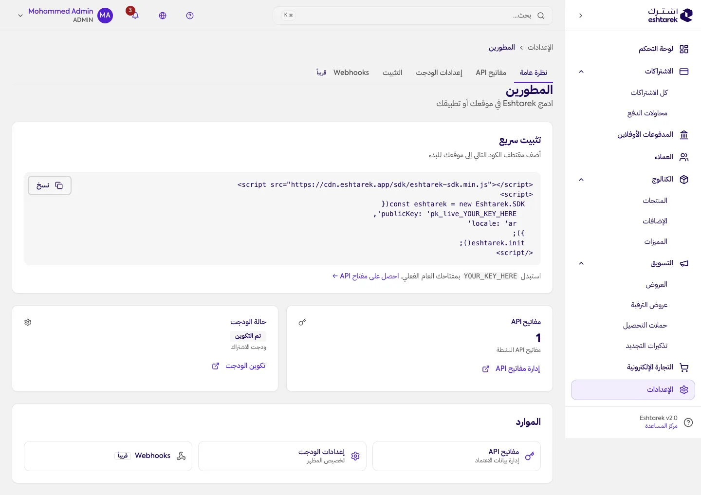This screenshot has height=495, width=701.
Task: Click the globe language icon
Action: (x=163, y=16)
